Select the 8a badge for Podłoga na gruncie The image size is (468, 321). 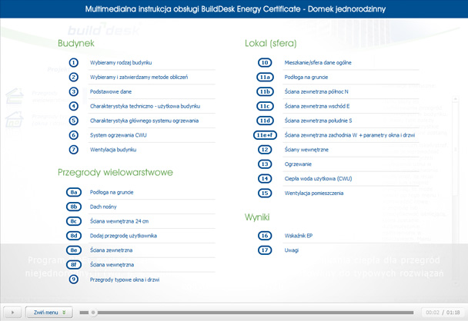(74, 192)
